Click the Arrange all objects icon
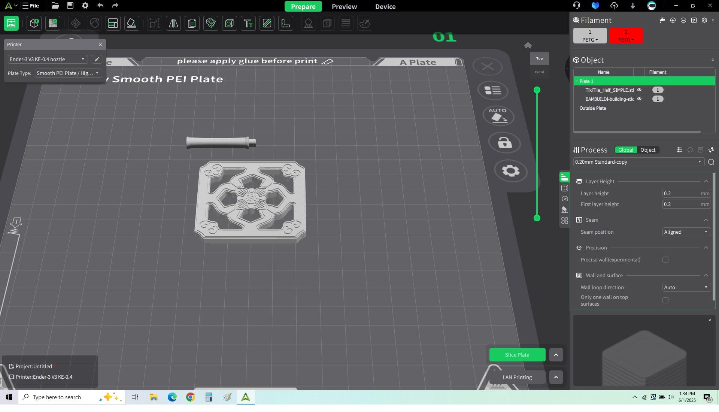This screenshot has height=412, width=719. (x=113, y=23)
